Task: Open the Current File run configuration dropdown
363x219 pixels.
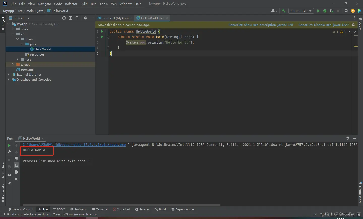Action: 301,11
